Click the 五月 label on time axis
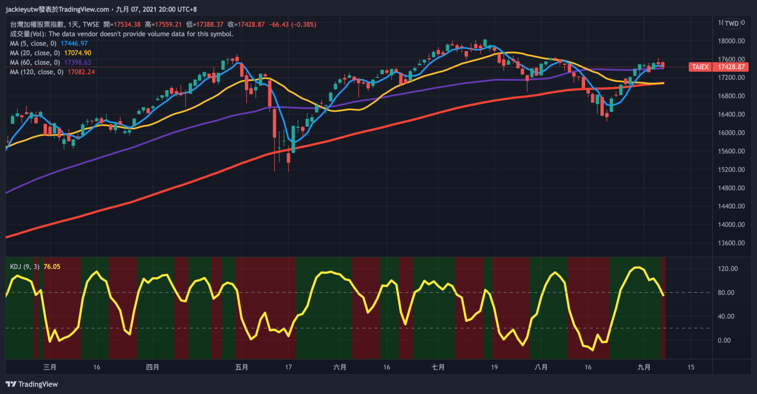 [x=241, y=367]
